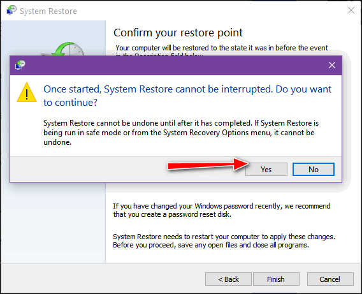Click the blue cannot be interrupted message
The image size is (362, 294).
[x=187, y=96]
